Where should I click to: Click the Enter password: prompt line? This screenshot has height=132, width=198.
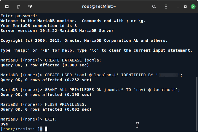tap(19, 16)
